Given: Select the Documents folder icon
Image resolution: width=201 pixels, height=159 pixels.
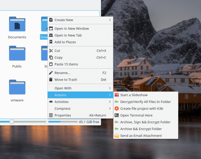Looking at the screenshot, I should (x=17, y=24).
